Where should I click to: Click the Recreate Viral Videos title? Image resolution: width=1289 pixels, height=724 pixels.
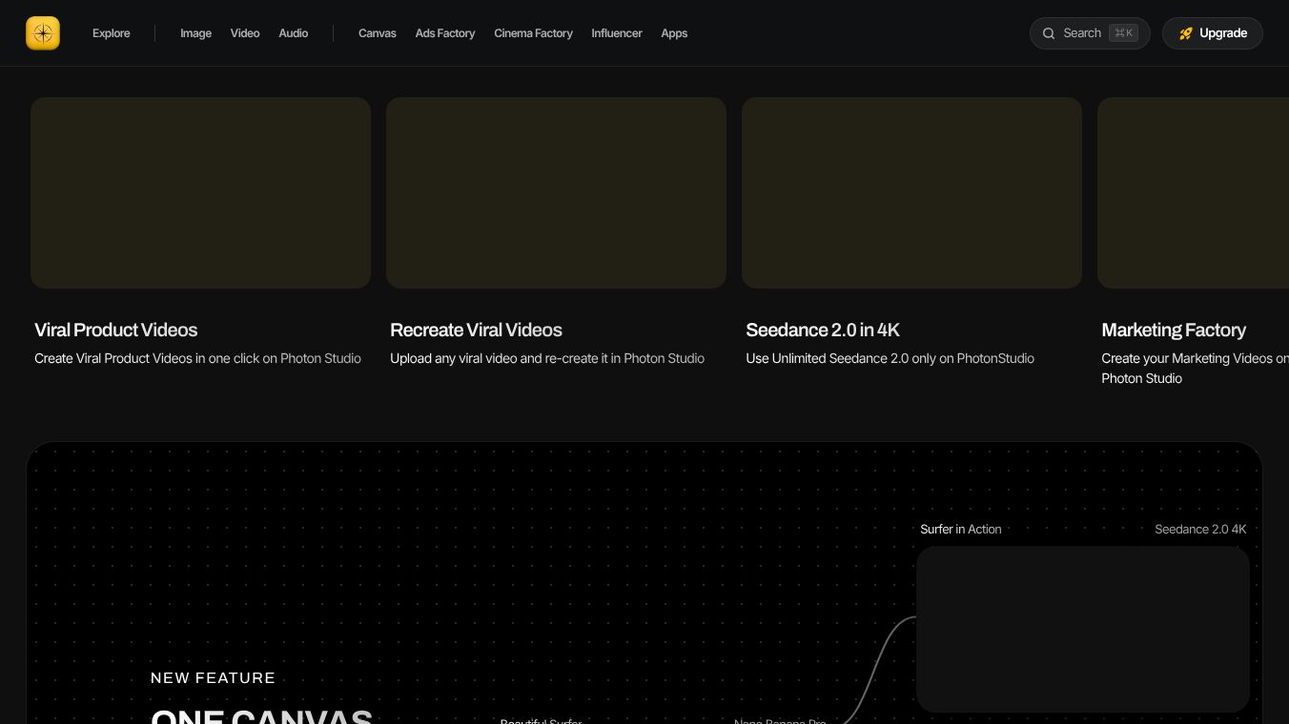[476, 330]
